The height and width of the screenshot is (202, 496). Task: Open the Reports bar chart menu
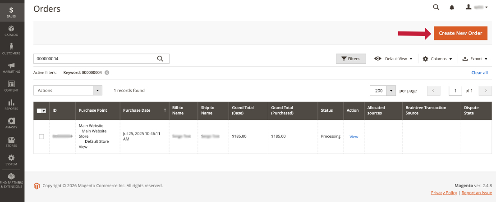click(x=11, y=105)
